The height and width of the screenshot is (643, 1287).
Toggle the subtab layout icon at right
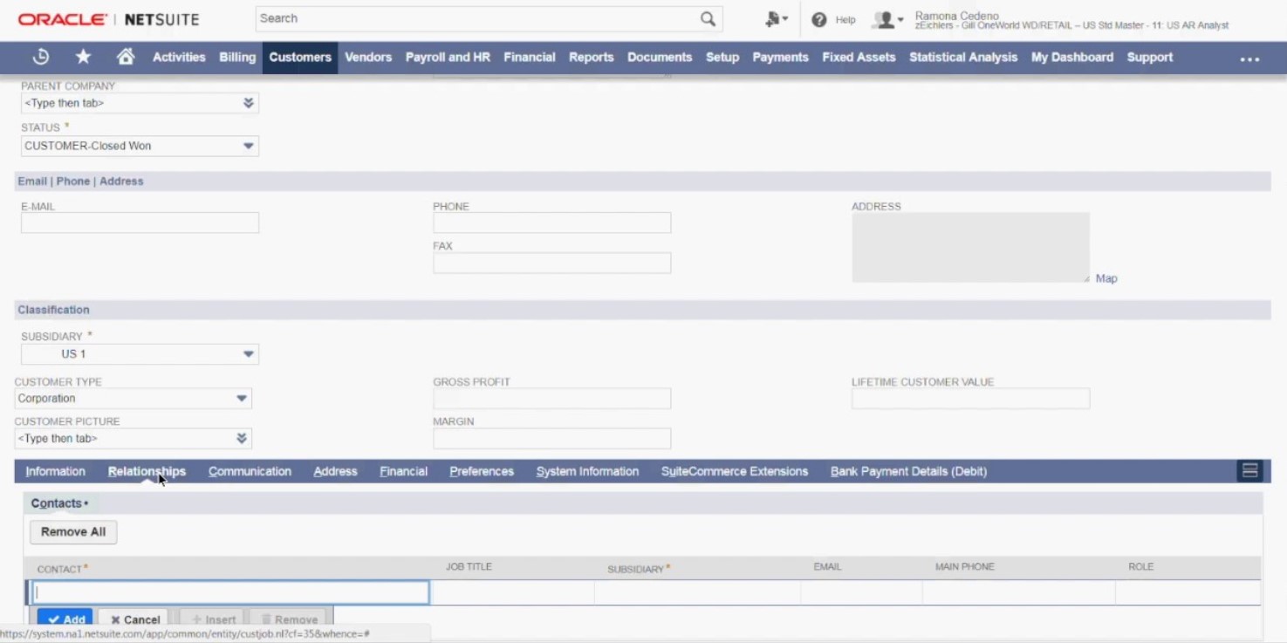point(1249,471)
